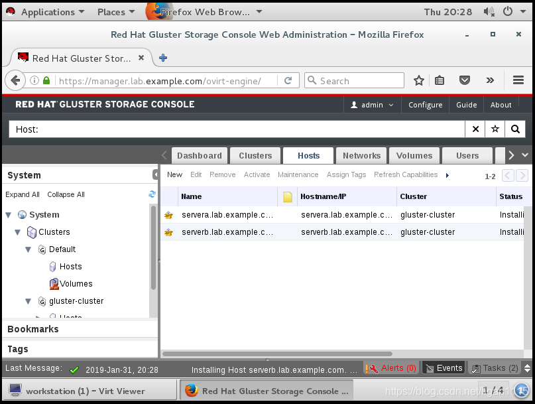
Task: Click the gluster-cluster icon in tree
Action: pos(42,301)
